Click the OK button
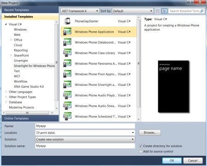Screen dimensions: 207x166 [x=172, y=160]
